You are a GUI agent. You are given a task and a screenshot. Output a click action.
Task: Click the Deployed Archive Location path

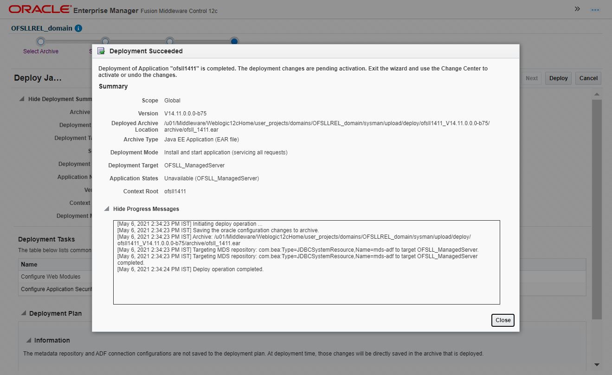coord(327,127)
